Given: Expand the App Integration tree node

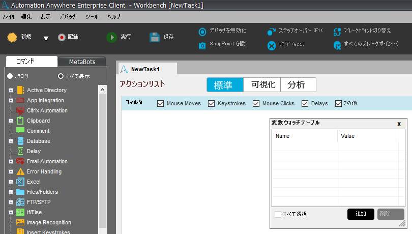Looking at the screenshot, I should pos(11,100).
